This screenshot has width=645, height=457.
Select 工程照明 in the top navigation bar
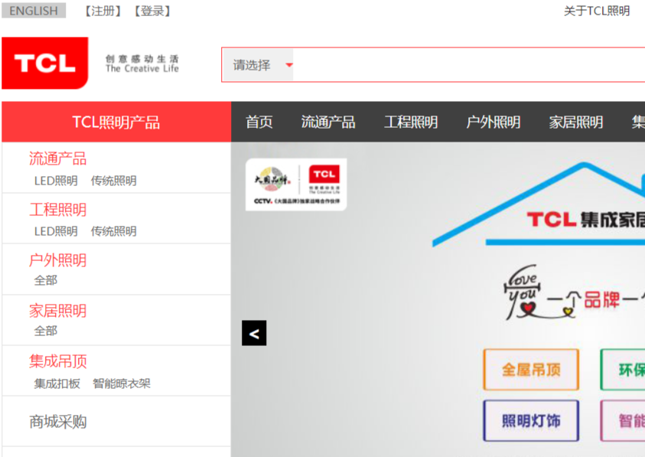pos(411,122)
